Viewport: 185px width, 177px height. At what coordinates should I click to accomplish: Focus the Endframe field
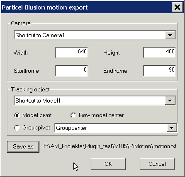(x=160, y=71)
